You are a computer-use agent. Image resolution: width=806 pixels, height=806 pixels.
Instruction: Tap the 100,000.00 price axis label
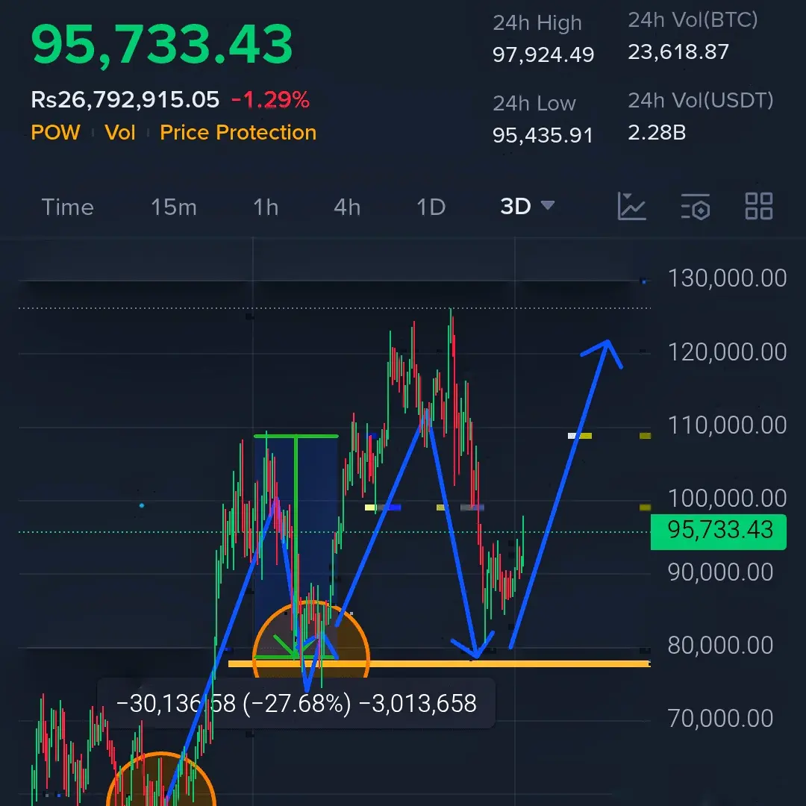[x=727, y=498]
